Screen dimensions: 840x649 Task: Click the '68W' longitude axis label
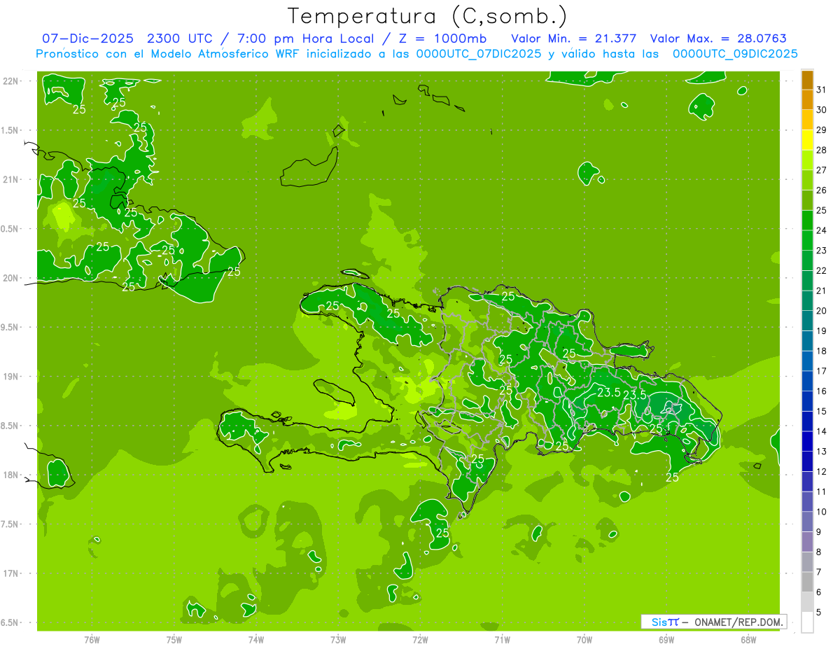748,640
